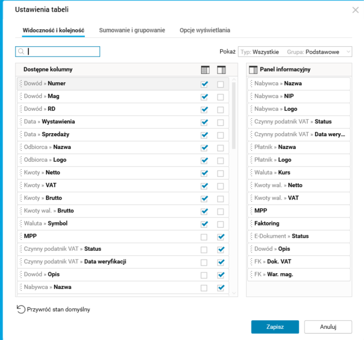This screenshot has height=340, width=364.
Task: Click the restore default state icon
Action: (x=21, y=309)
